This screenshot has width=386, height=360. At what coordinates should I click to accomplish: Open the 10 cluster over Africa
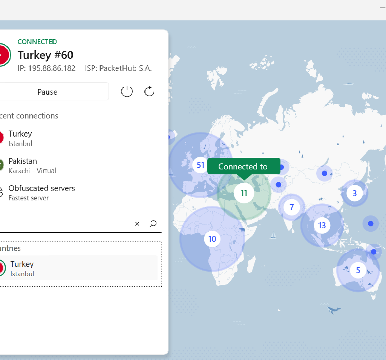212,239
